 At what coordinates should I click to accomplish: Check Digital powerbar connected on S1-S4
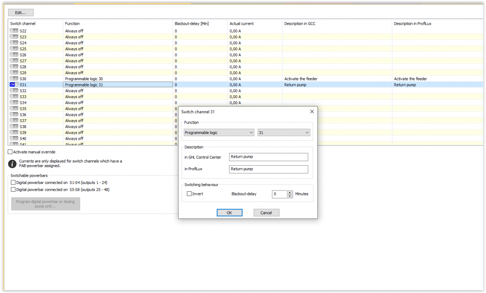click(x=13, y=183)
